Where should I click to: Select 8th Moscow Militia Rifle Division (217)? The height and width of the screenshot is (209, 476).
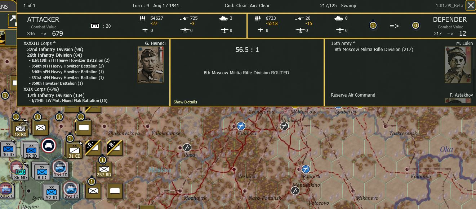click(374, 50)
